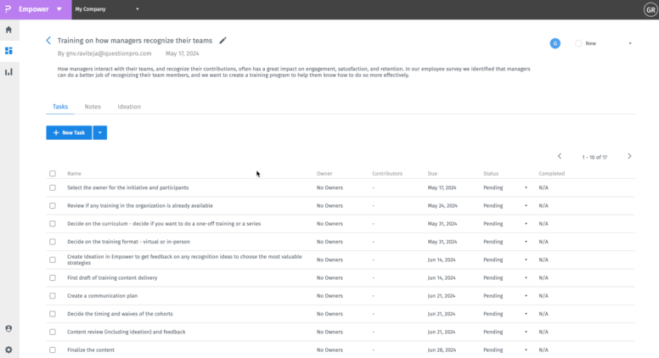659x358 pixels.
Task: Click the pencil edit icon by title
Action: pyautogui.click(x=223, y=40)
